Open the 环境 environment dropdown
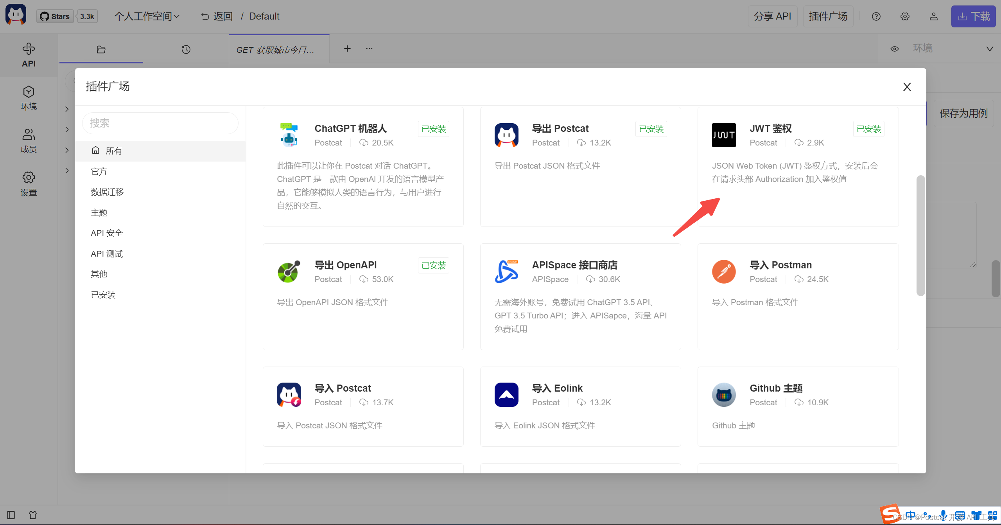This screenshot has height=525, width=1001. pos(953,49)
